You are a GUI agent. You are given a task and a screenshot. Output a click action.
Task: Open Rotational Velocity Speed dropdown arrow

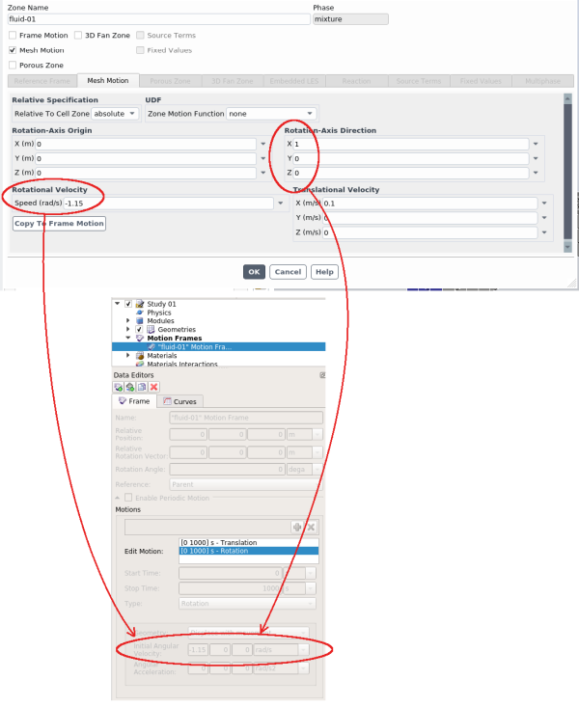click(280, 204)
